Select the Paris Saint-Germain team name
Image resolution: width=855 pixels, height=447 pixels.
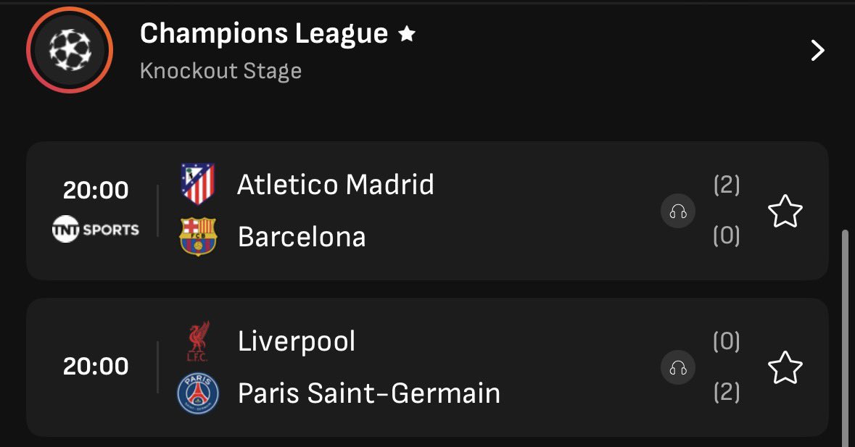[369, 393]
